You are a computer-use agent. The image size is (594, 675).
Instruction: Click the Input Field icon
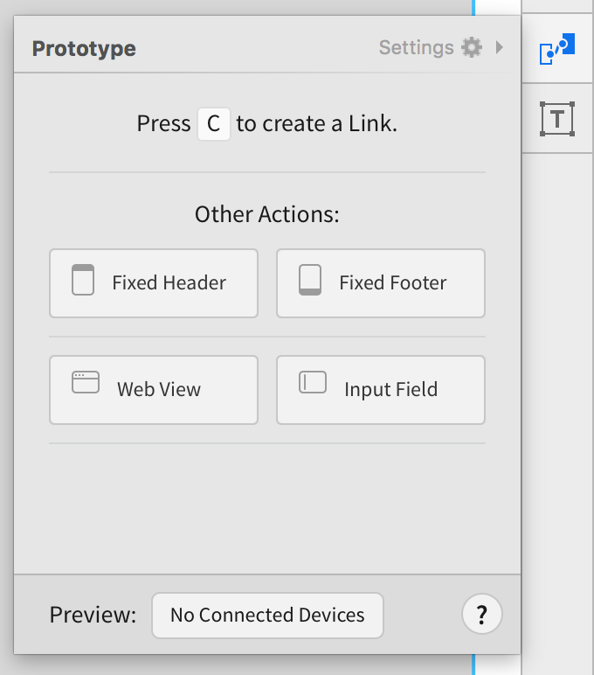click(x=313, y=382)
